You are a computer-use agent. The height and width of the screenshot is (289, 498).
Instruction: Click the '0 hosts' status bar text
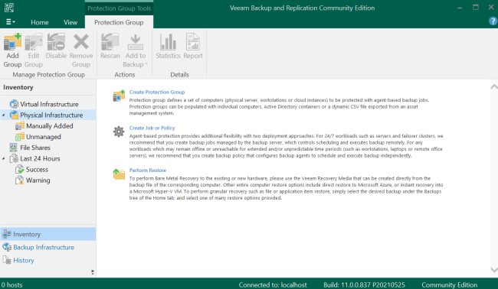11,284
